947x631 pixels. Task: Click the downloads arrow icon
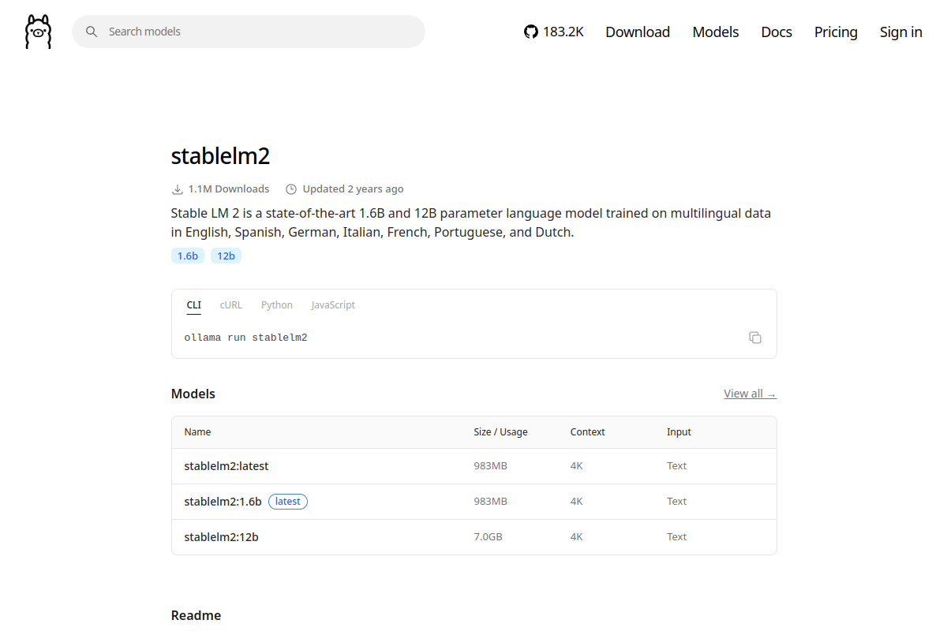click(177, 189)
